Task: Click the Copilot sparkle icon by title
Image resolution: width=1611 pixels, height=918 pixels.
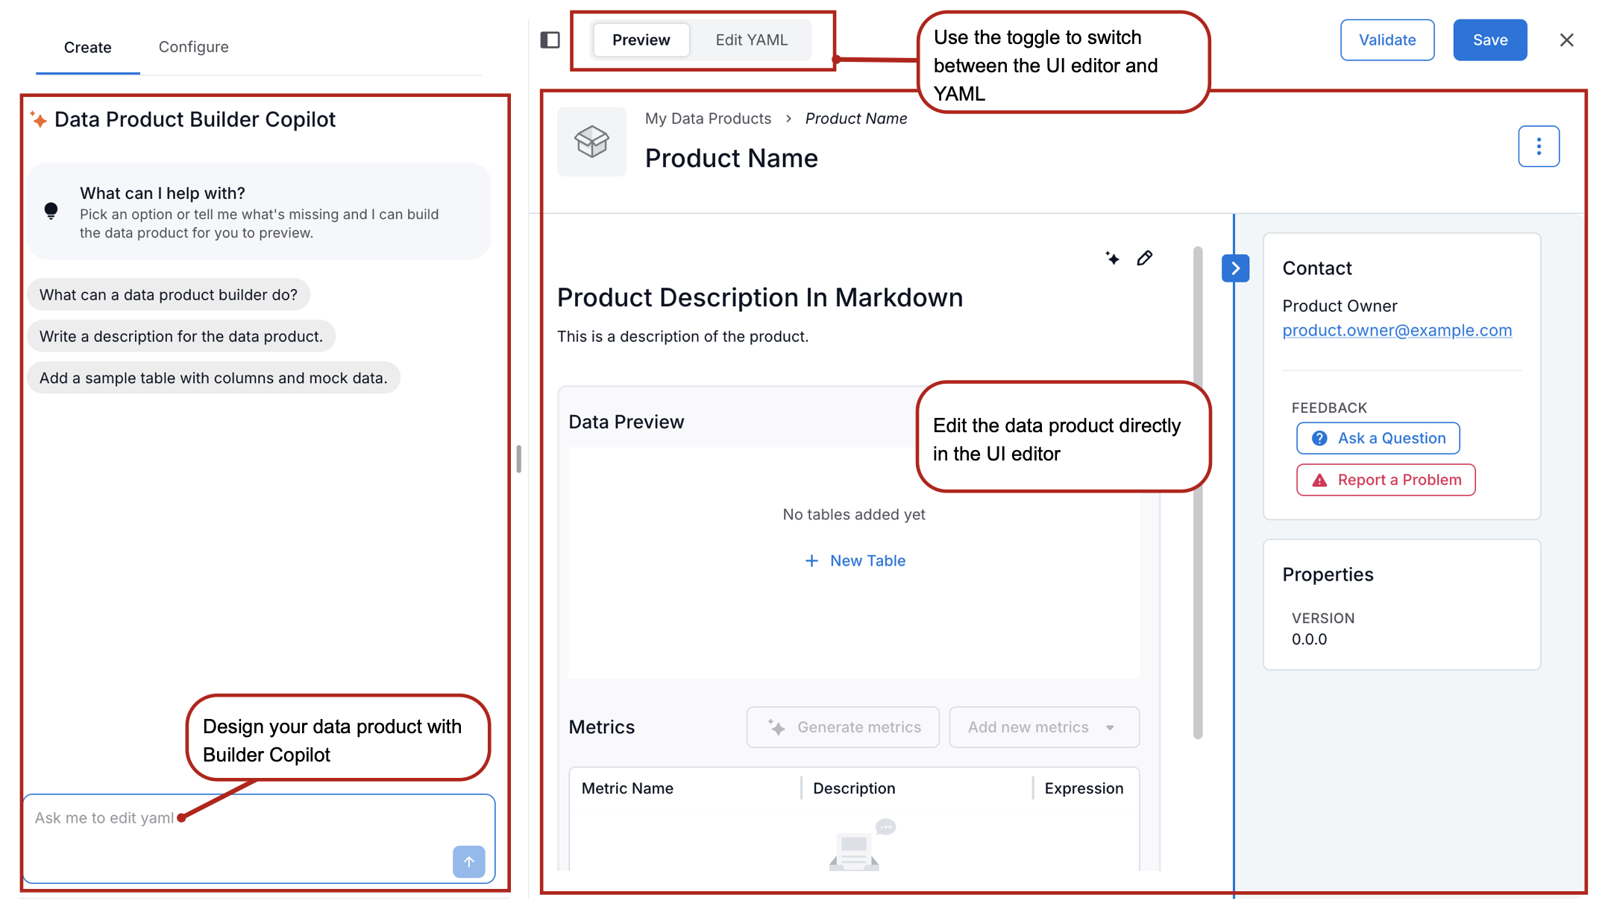Action: click(x=39, y=119)
